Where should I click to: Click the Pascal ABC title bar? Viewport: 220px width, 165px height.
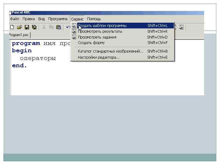coord(107,13)
